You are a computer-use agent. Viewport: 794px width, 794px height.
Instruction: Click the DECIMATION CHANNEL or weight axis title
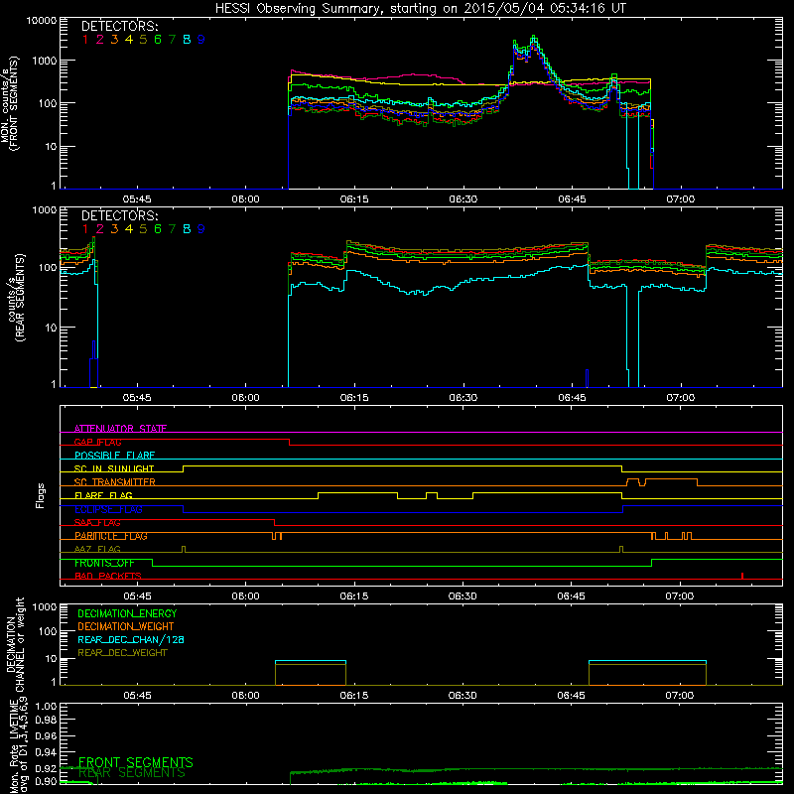[15, 644]
